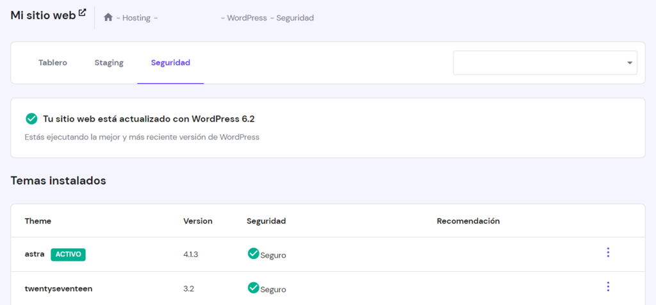Click Seguro label in astra row
Screen dimensions: 656x305
pos(273,255)
